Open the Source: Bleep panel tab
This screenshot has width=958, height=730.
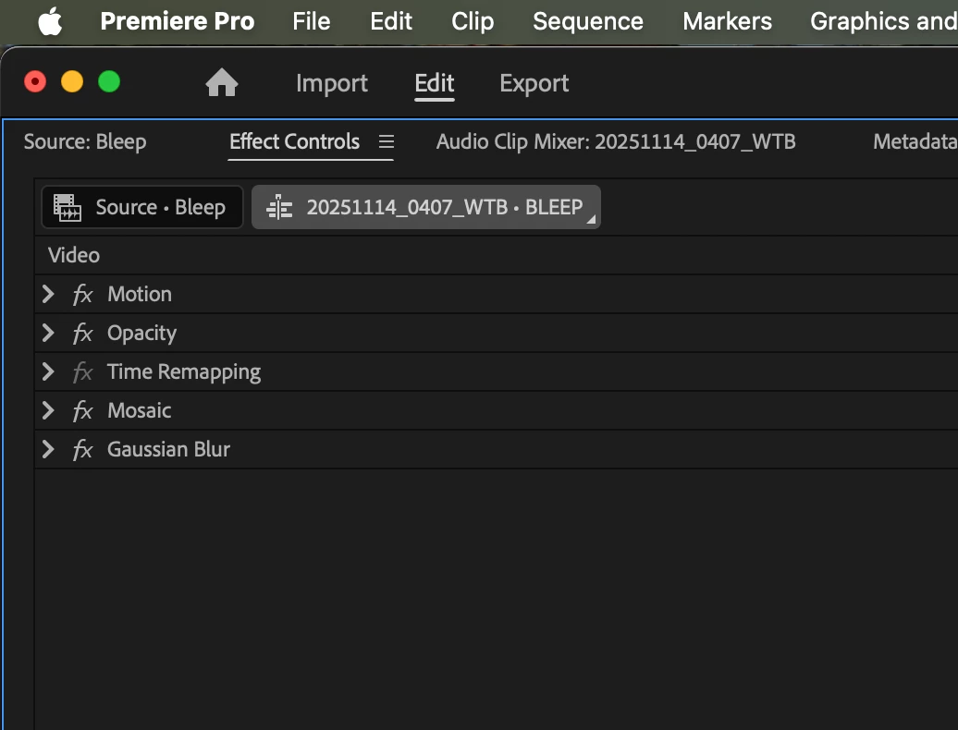[85, 141]
